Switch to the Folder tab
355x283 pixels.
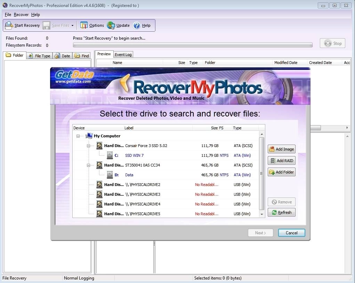click(15, 55)
